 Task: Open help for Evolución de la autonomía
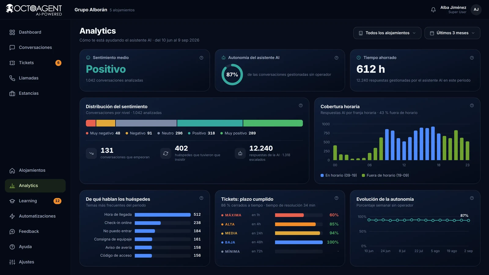pyautogui.click(x=472, y=198)
